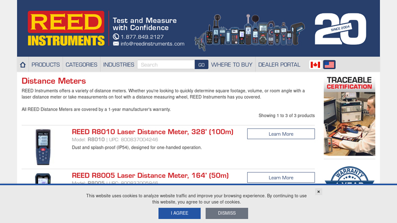Click the Warranty badge image
This screenshot has height=223, width=397.
tap(349, 175)
